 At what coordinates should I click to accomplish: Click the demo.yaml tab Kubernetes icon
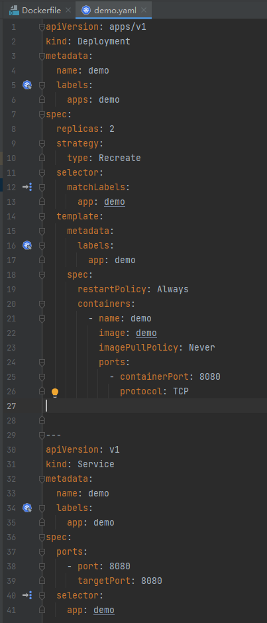86,11
